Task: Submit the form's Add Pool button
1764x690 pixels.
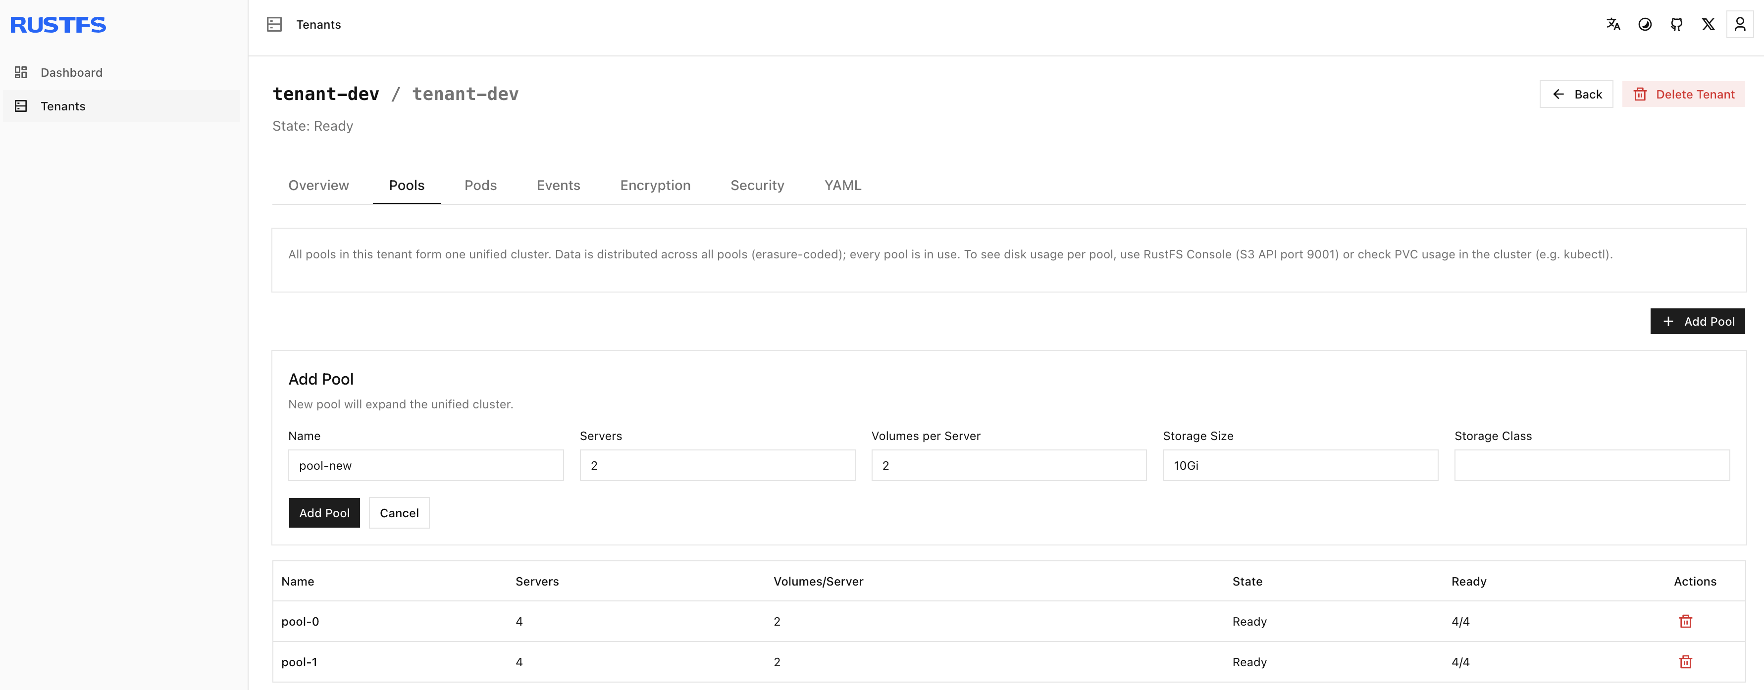Action: pyautogui.click(x=324, y=513)
